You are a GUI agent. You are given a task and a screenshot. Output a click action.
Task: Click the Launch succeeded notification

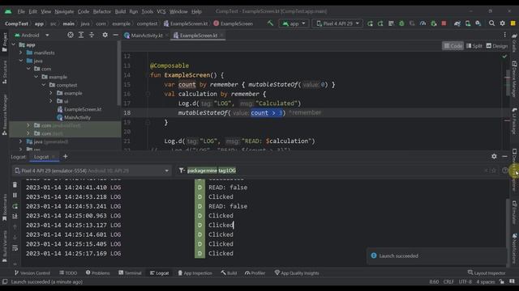tap(436, 256)
